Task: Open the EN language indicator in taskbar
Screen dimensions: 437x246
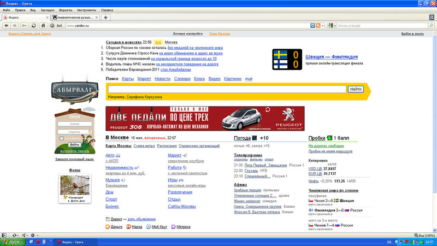Action: [x=389, y=242]
